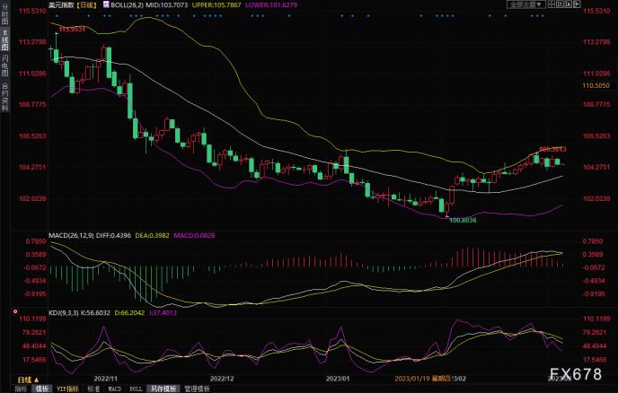Switch to 分时图 view in sidebar
This screenshot has height=393, width=618.
tap(4, 19)
